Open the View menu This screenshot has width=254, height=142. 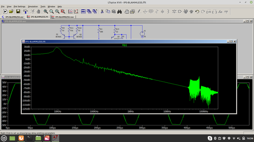click(9, 6)
